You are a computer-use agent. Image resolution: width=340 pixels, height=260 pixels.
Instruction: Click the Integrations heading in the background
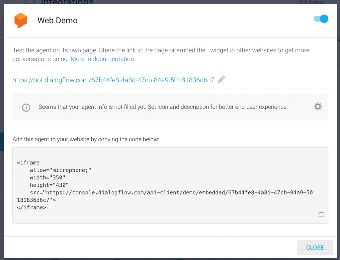[66, 2]
